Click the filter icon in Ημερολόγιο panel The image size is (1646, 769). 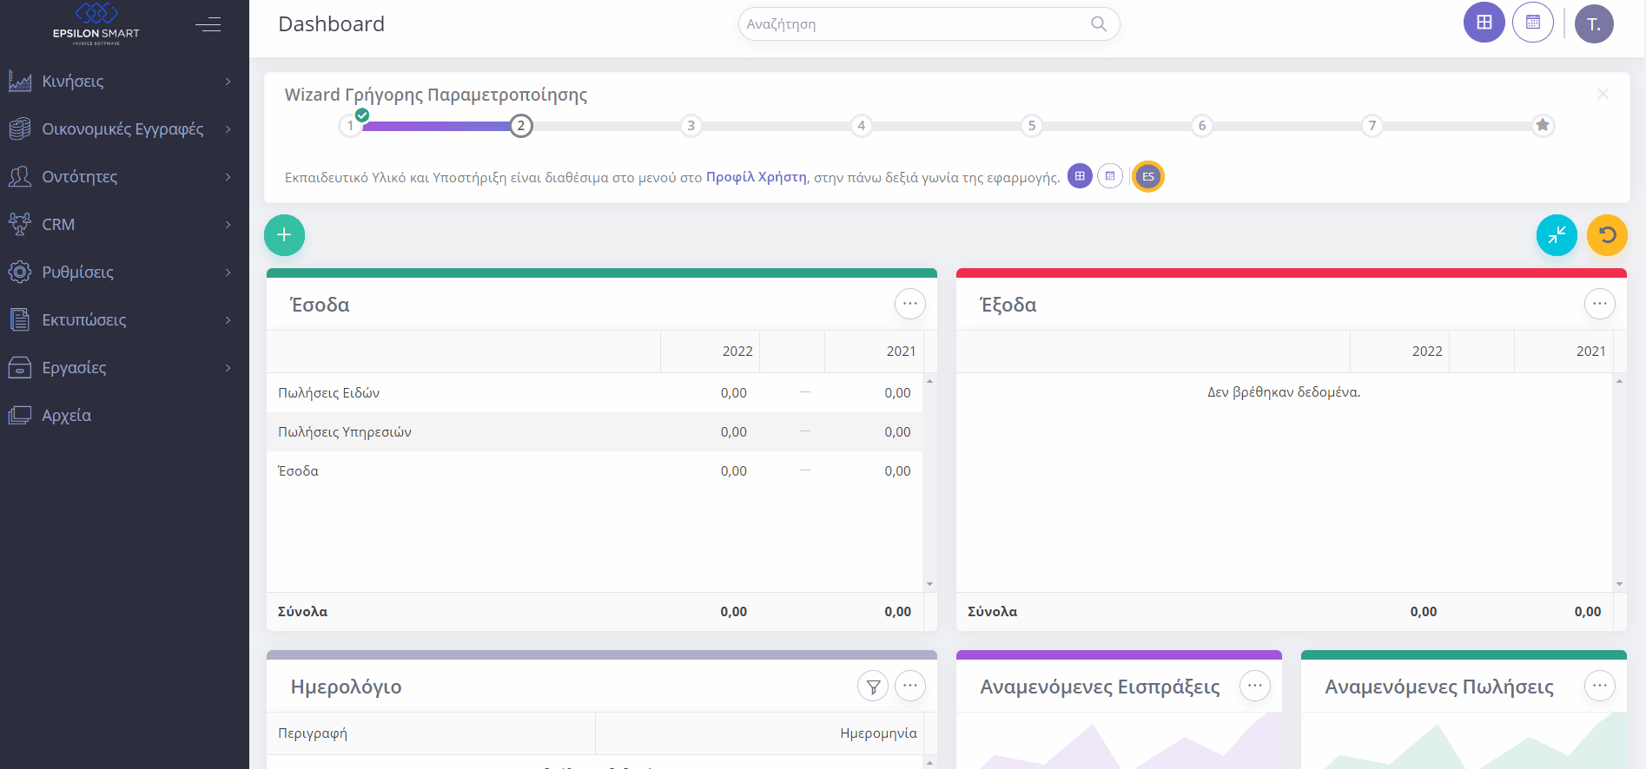873,687
